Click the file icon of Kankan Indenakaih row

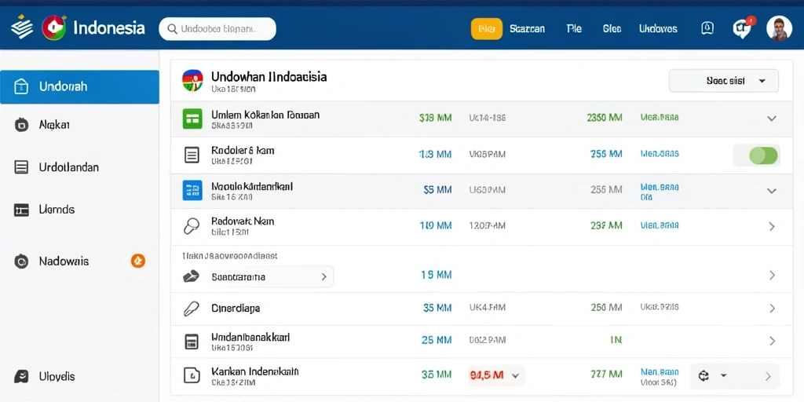[192, 376]
